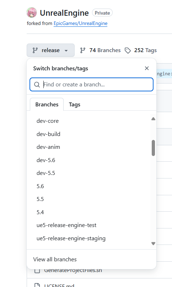Image resolution: width=172 pixels, height=287 pixels.
Task: Focus the Find or create a branch field
Action: pyautogui.click(x=91, y=84)
